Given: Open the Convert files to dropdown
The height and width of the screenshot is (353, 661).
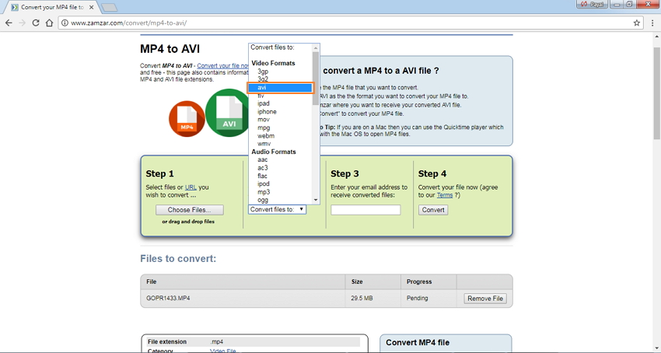Looking at the screenshot, I should [x=277, y=209].
